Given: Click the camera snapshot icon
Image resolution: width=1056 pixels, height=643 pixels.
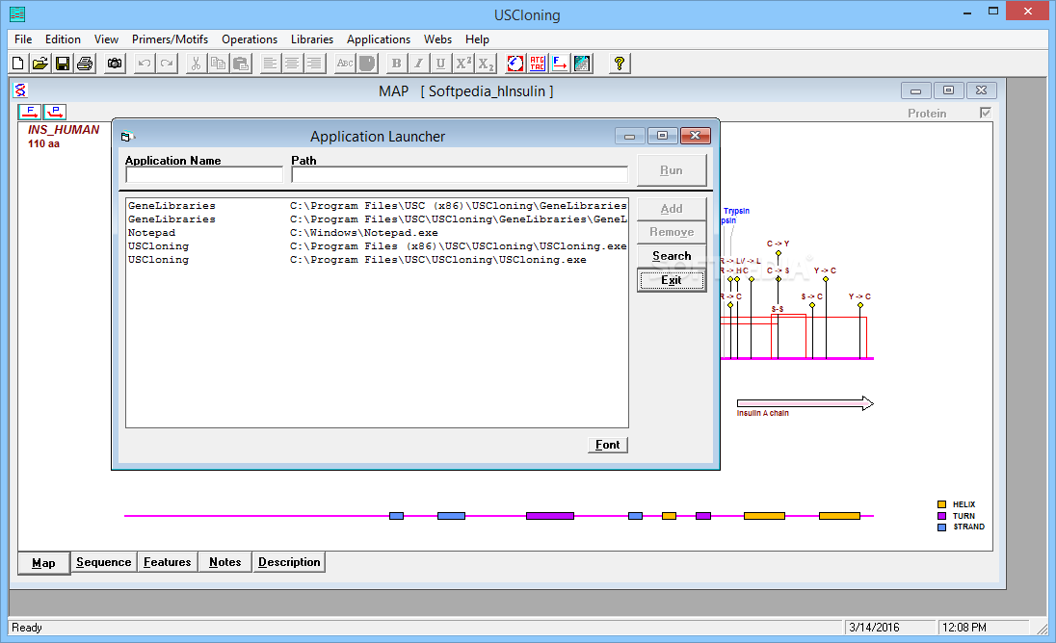Looking at the screenshot, I should (116, 64).
